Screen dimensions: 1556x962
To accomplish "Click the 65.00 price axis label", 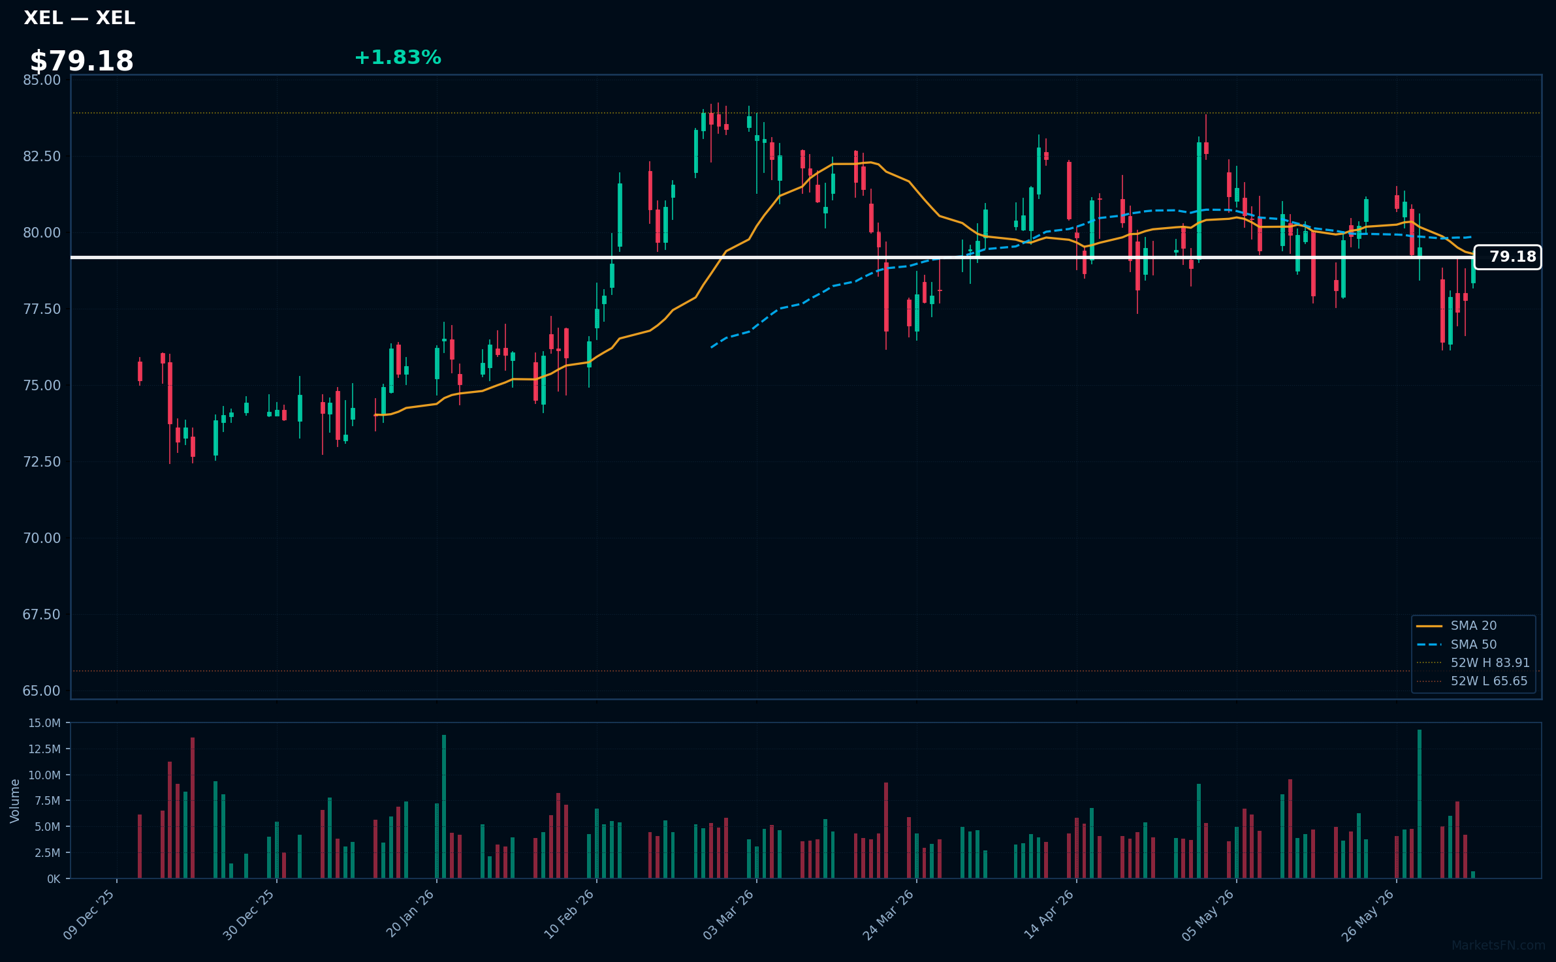I will (42, 691).
